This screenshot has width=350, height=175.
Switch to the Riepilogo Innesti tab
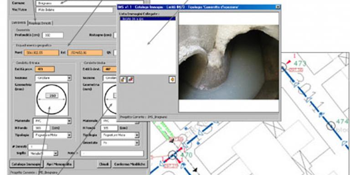tap(41, 23)
